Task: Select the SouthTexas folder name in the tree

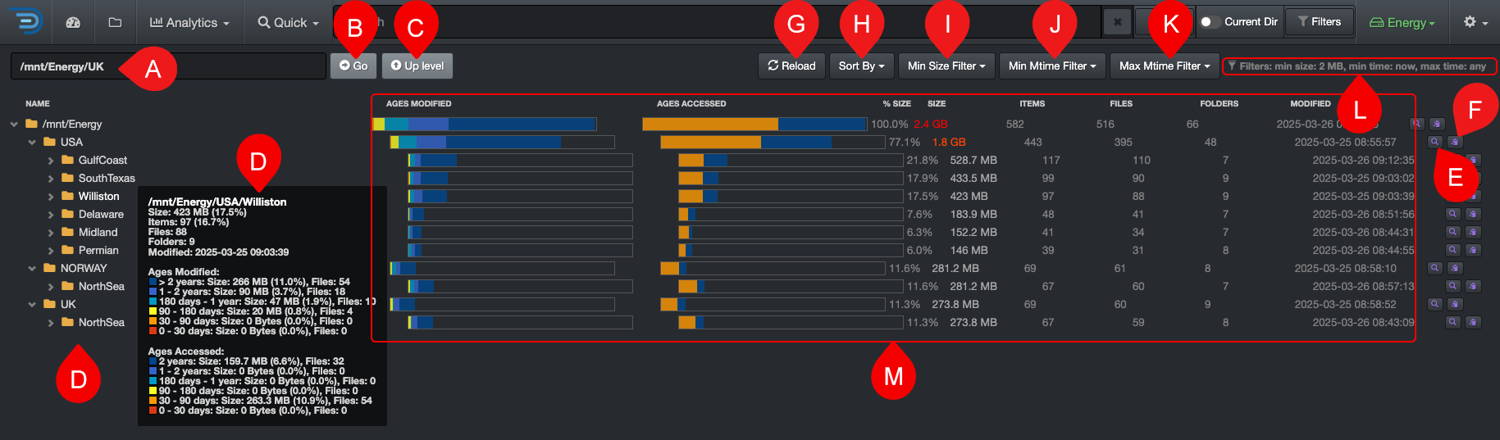Action: pos(107,178)
